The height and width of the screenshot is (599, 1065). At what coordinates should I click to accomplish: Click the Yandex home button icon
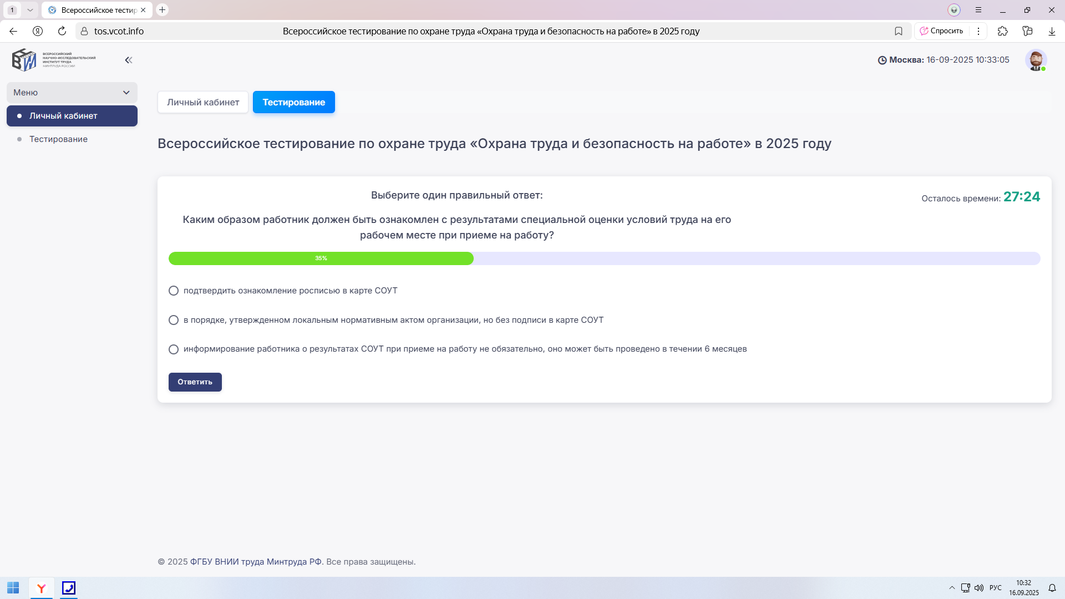[38, 31]
